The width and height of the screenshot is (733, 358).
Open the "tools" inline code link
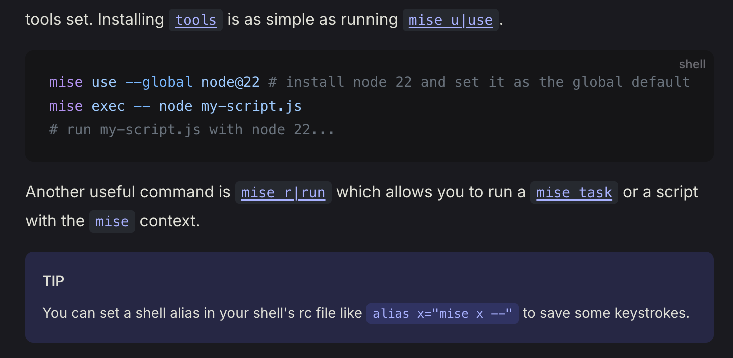(196, 20)
